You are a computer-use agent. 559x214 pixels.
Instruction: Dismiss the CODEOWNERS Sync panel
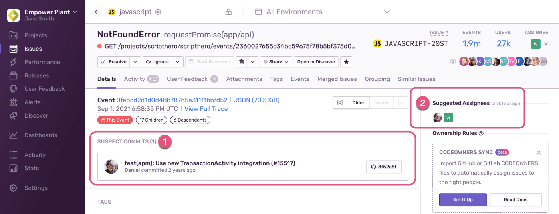(539, 153)
